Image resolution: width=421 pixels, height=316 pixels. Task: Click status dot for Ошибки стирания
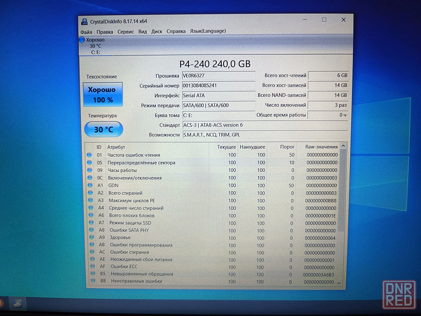[92, 252]
